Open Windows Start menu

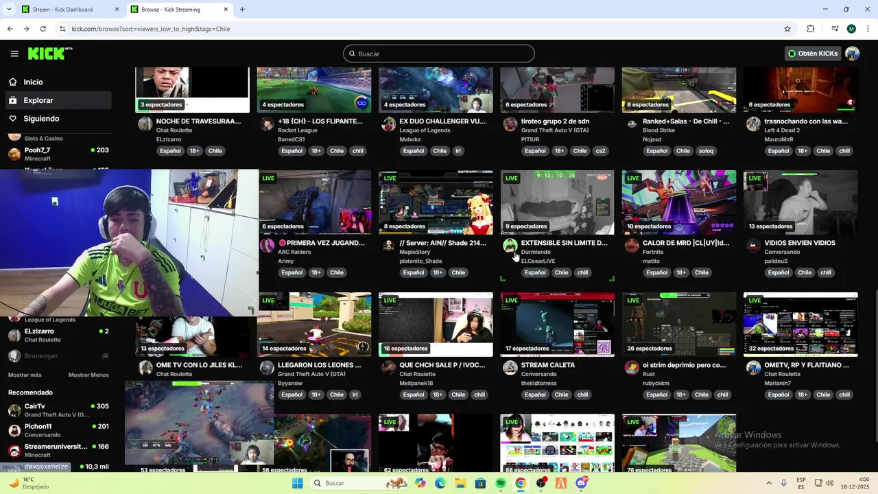coord(297,483)
